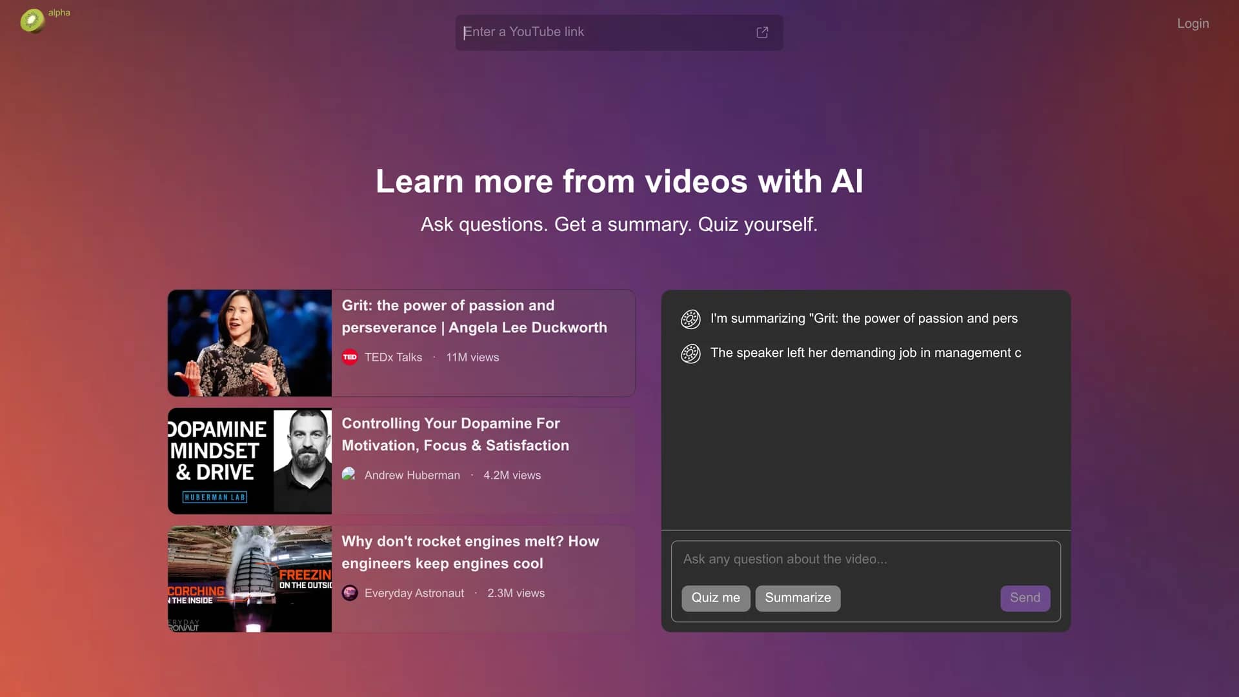This screenshot has height=697, width=1239.
Task: Click the Summarize button
Action: coord(798,598)
